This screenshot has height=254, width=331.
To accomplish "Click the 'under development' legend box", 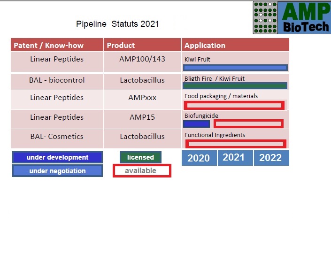I will (57, 157).
